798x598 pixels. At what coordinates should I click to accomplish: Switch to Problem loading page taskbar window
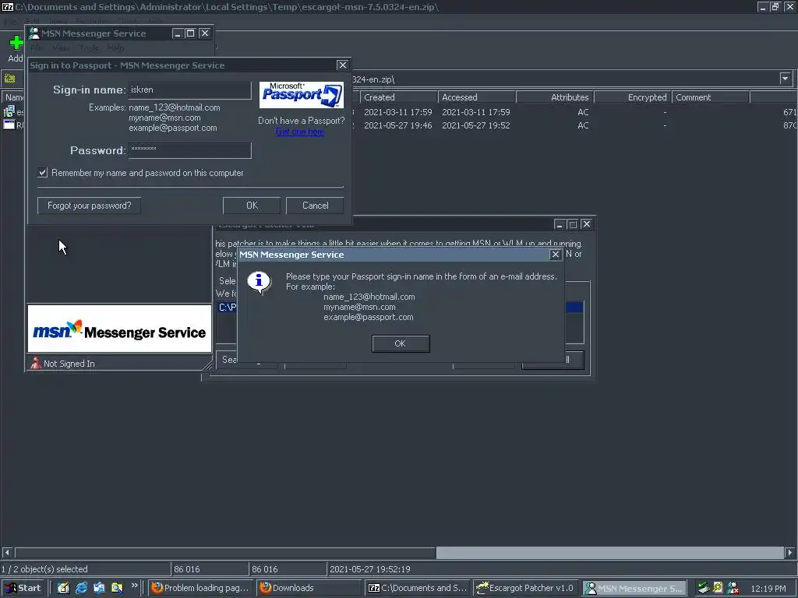pyautogui.click(x=202, y=588)
